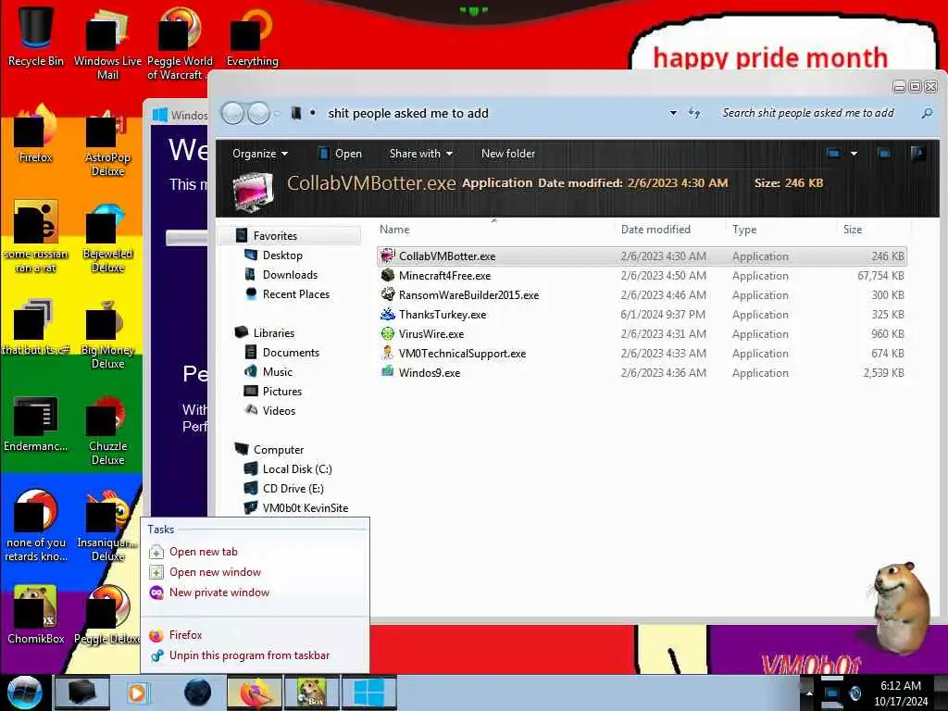The height and width of the screenshot is (711, 948).
Task: Open VM0b0t KevinSite location
Action: click(x=305, y=507)
